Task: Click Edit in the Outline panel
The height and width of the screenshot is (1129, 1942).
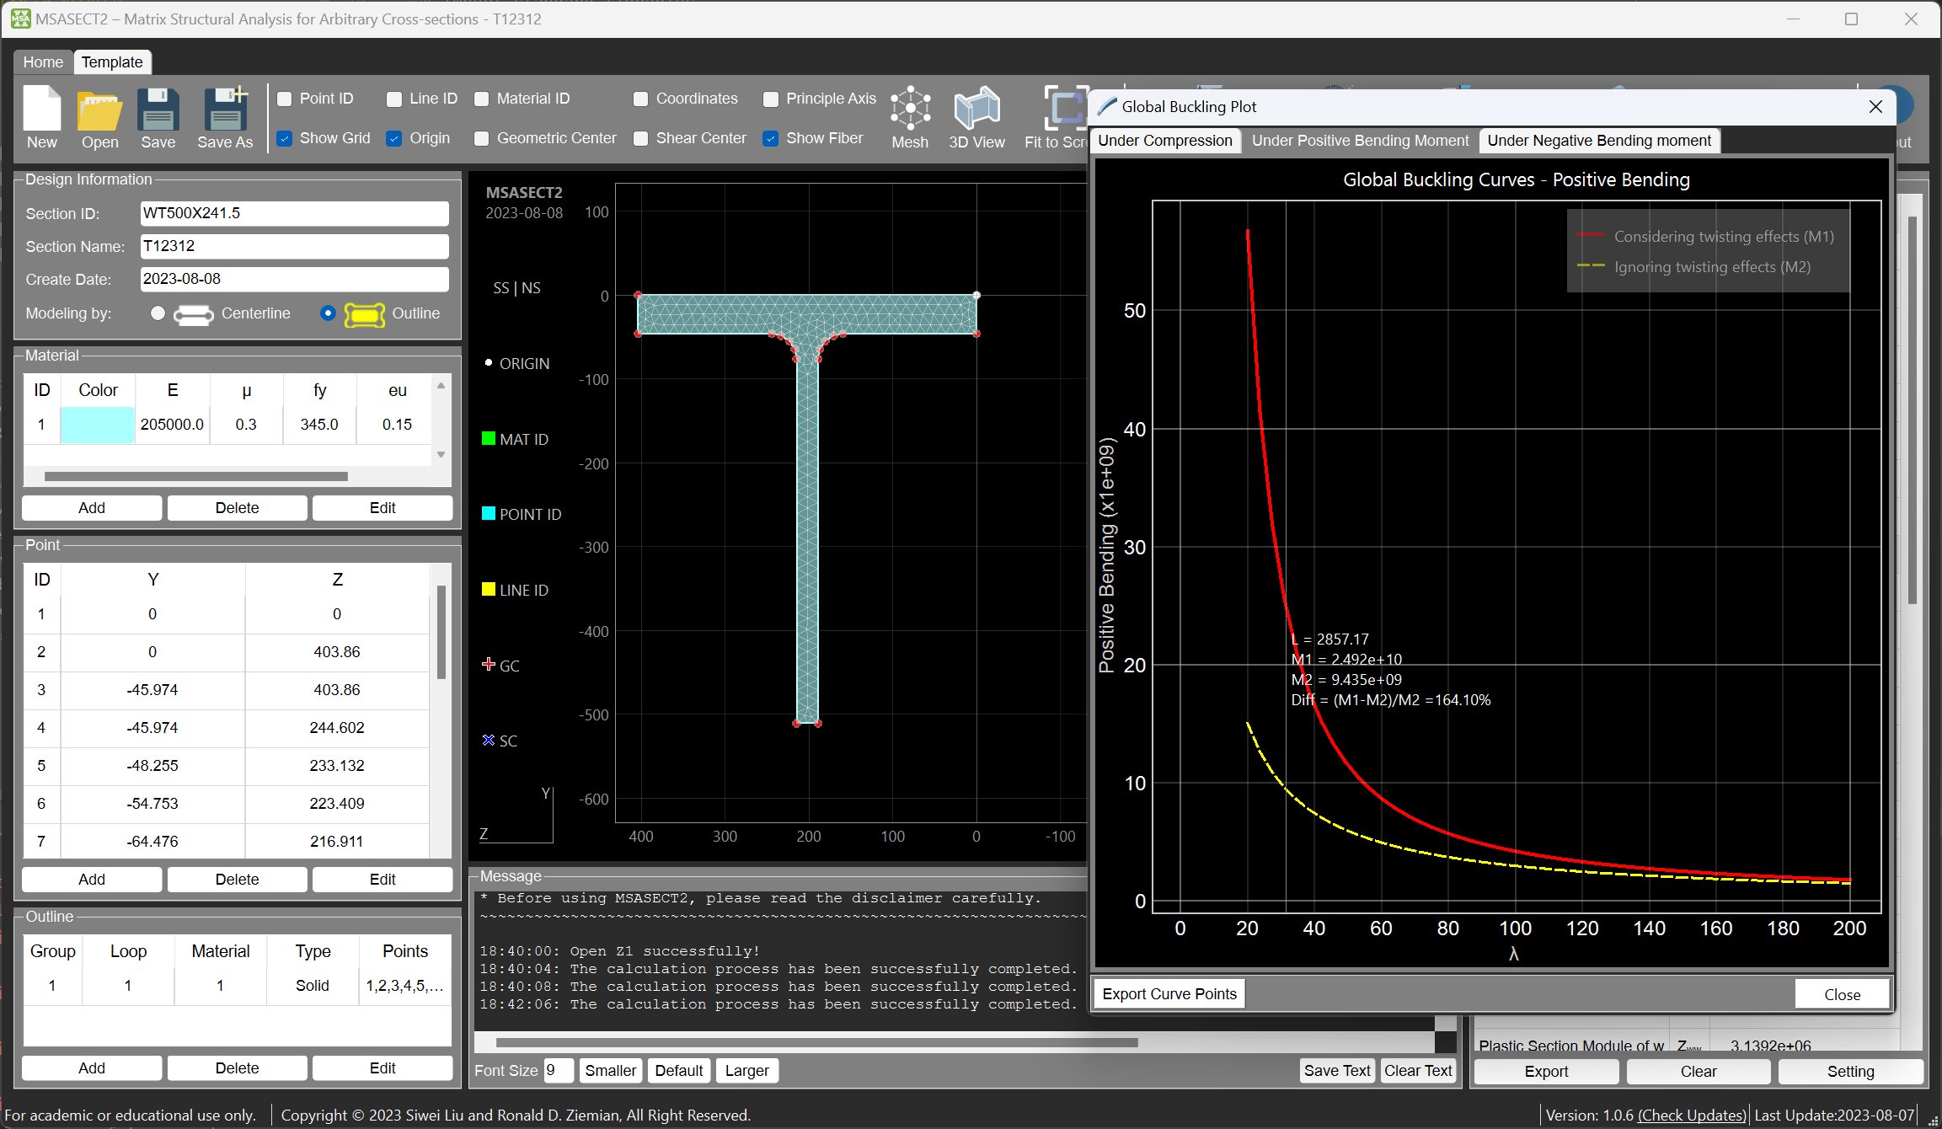Action: pos(383,1067)
